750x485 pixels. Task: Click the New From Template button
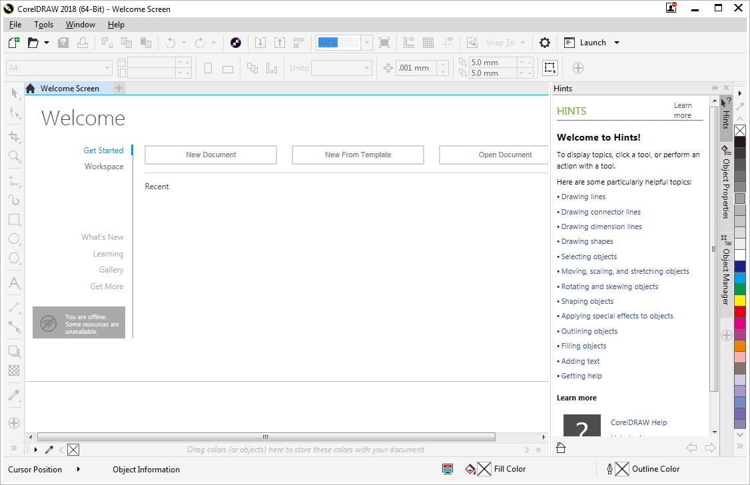(358, 155)
